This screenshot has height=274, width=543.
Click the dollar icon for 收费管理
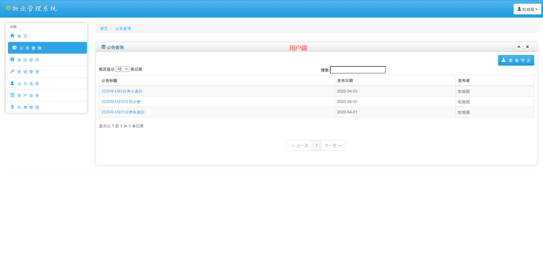pyautogui.click(x=12, y=107)
